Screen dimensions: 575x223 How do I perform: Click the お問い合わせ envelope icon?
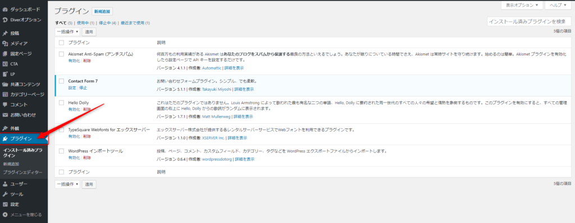(x=5, y=115)
